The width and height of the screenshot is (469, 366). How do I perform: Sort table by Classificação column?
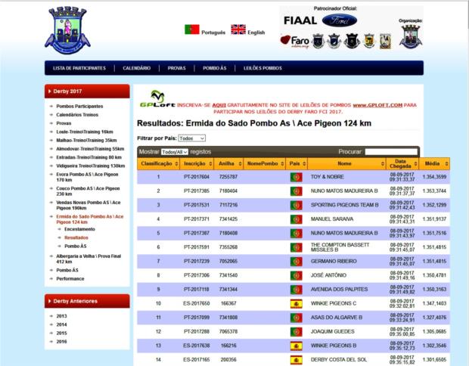tap(158, 163)
